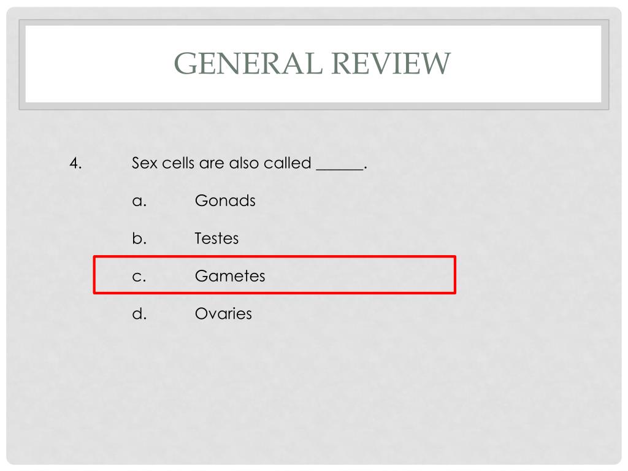The image size is (628, 471).
Task: Click the letter label 'c.'
Action: coord(139,277)
